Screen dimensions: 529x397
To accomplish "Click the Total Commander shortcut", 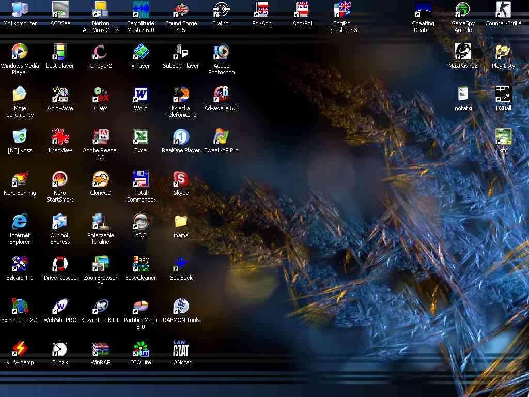I will coord(141,179).
